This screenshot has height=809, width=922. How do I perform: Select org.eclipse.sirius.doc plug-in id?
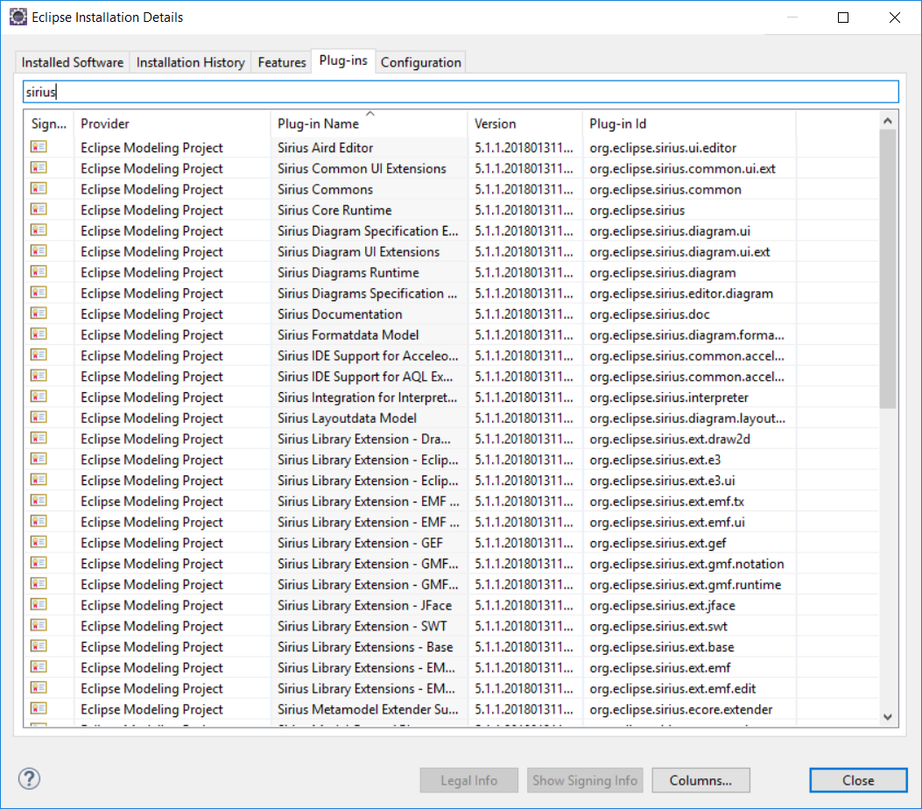tap(649, 314)
